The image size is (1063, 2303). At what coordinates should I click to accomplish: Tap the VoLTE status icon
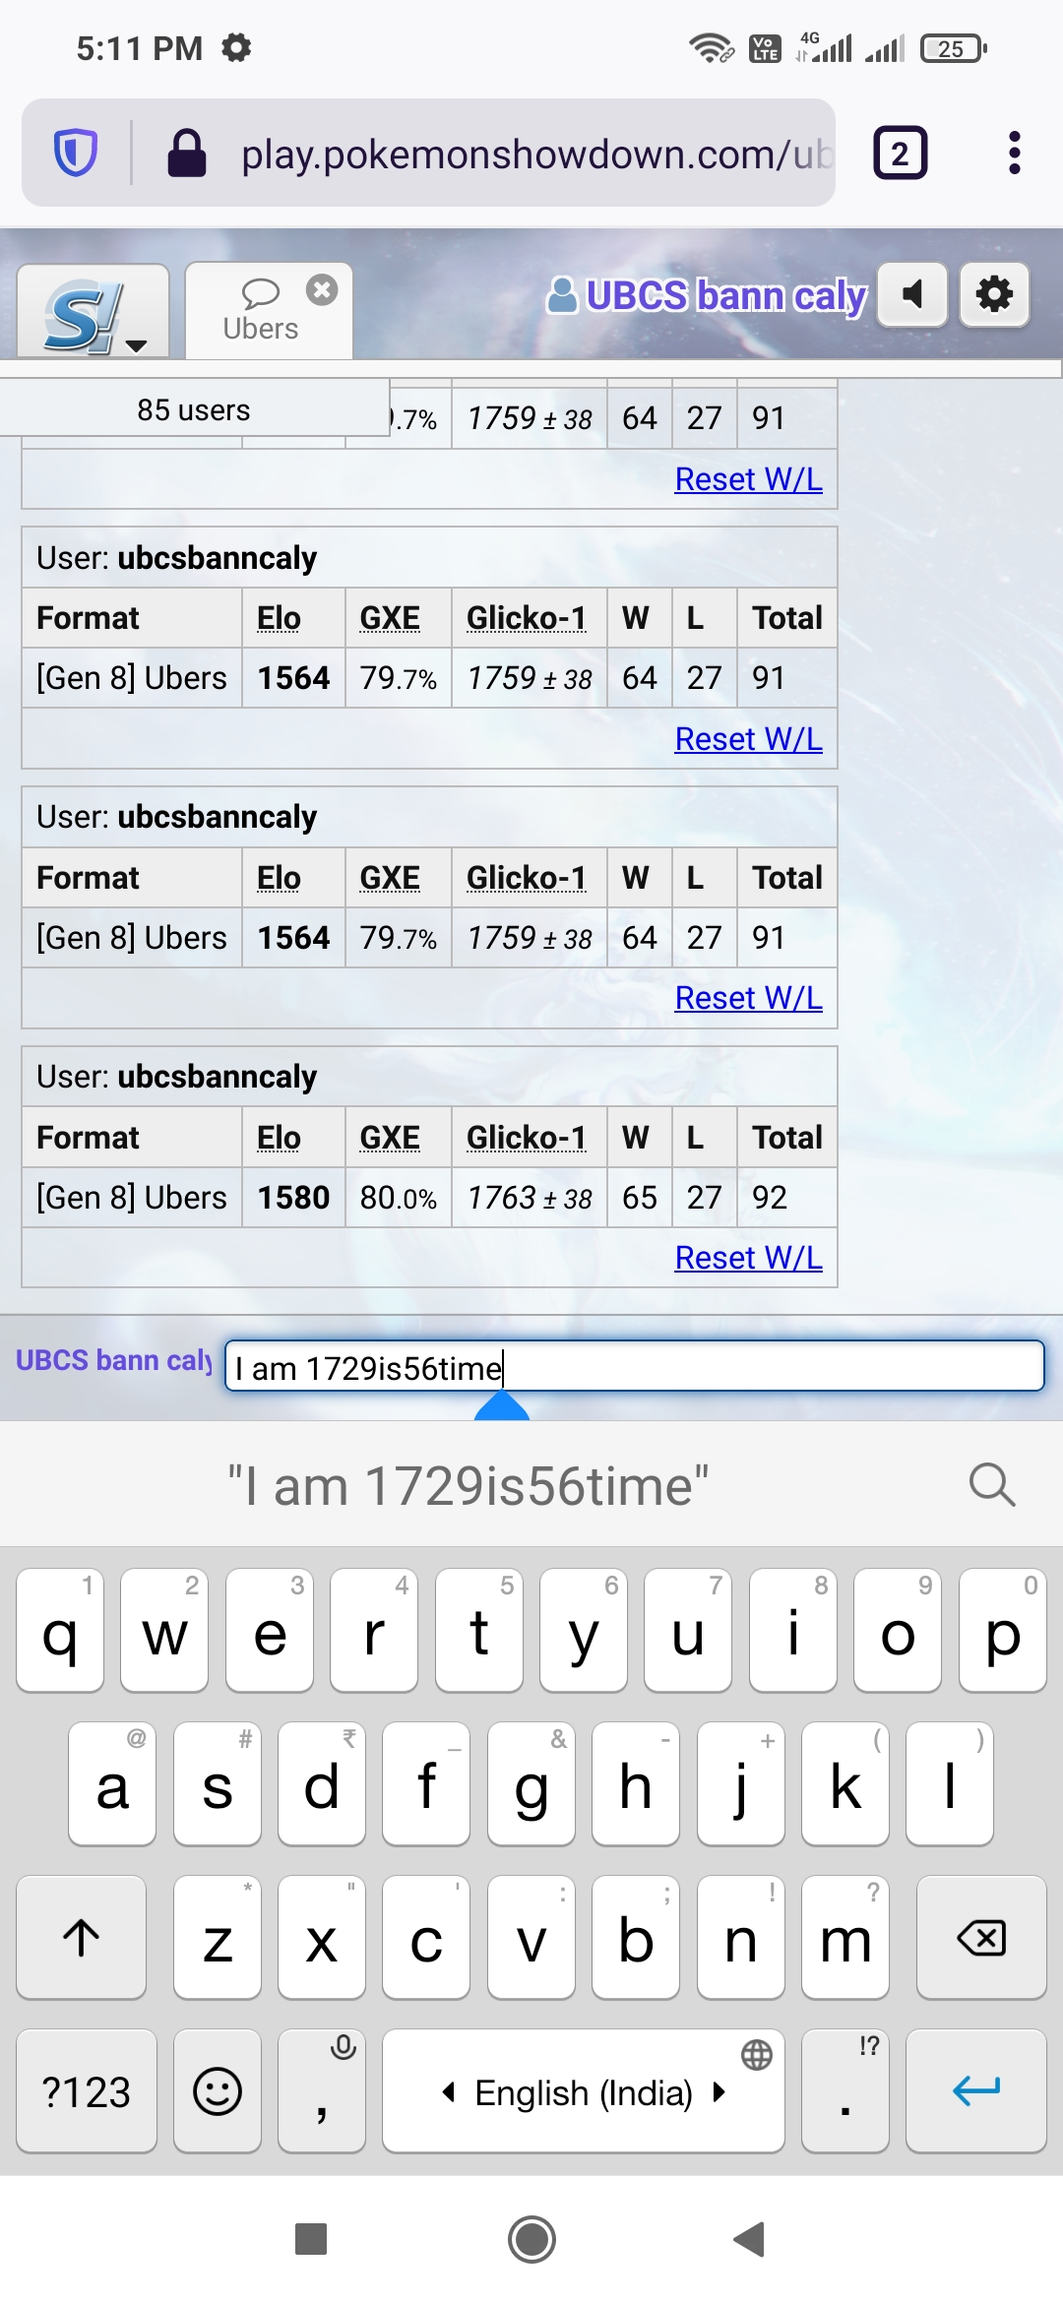click(x=765, y=48)
